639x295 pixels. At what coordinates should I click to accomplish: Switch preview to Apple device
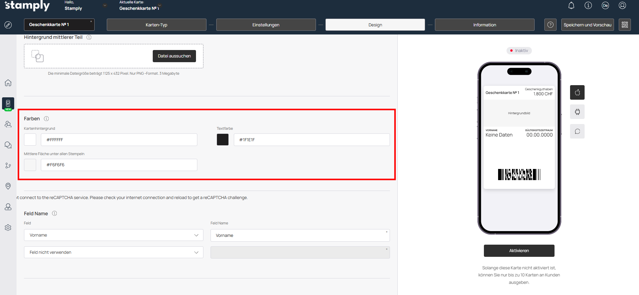(x=577, y=93)
